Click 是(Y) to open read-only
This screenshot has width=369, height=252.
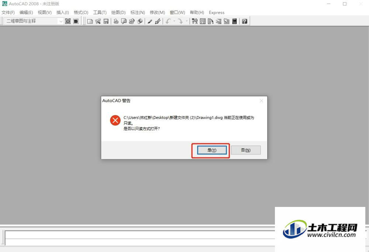pyautogui.click(x=212, y=150)
